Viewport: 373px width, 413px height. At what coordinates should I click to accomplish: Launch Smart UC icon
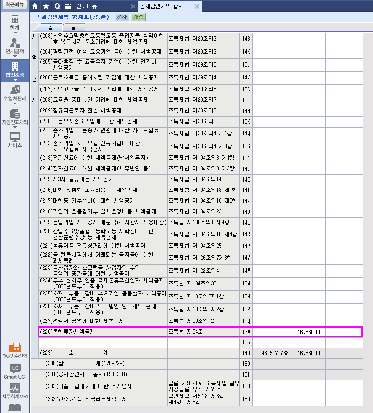point(15,371)
